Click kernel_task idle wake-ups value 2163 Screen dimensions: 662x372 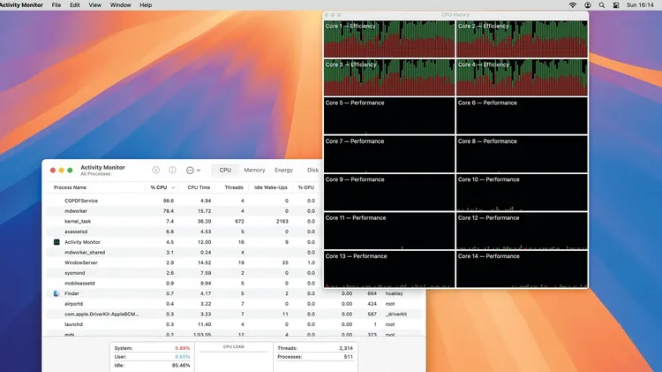pos(282,221)
